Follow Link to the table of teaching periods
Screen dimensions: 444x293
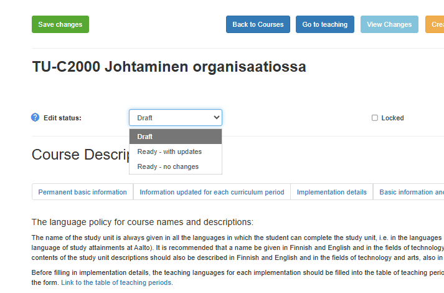point(116,282)
